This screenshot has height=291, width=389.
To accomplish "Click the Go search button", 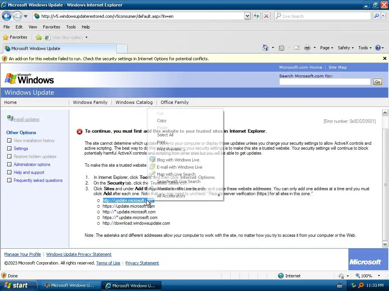I will coord(377,82).
